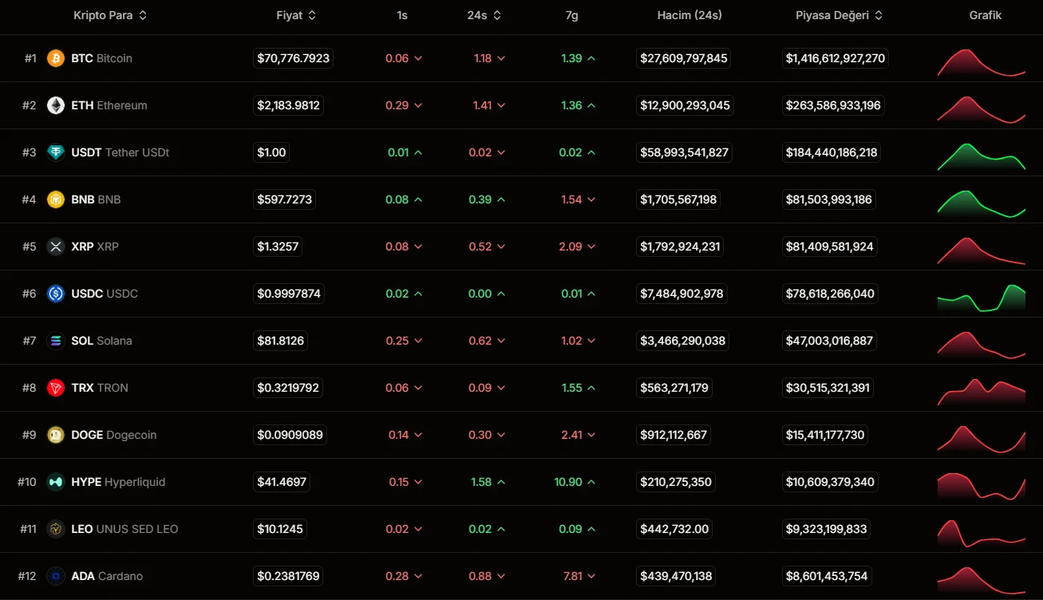
Task: Sort by the Kripto Para column
Action: pyautogui.click(x=109, y=15)
